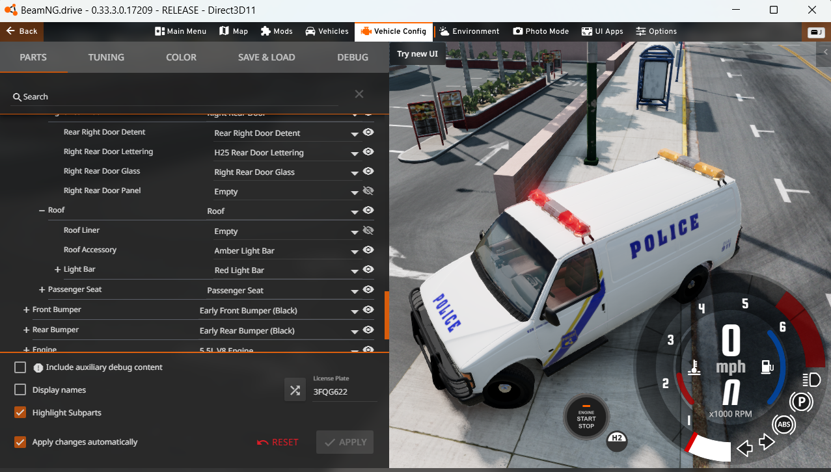Click the RESET button
This screenshot has height=472, width=831.
click(278, 442)
